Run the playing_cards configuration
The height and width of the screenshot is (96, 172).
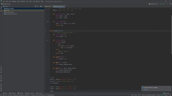click(161, 4)
